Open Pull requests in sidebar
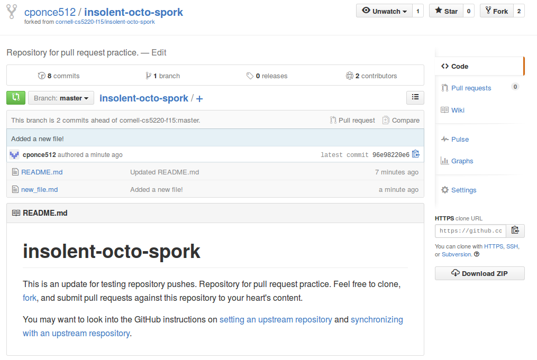Image resolution: width=537 pixels, height=360 pixels. 471,88
